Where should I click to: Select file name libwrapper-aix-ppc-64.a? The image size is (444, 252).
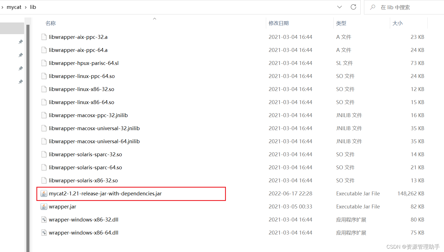click(x=78, y=50)
